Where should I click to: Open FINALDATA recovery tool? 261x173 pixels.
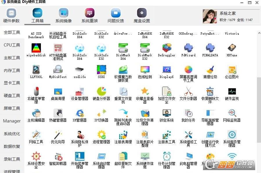(210, 50)
